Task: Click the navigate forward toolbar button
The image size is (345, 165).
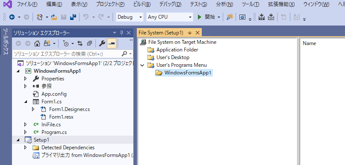Action: [27, 17]
